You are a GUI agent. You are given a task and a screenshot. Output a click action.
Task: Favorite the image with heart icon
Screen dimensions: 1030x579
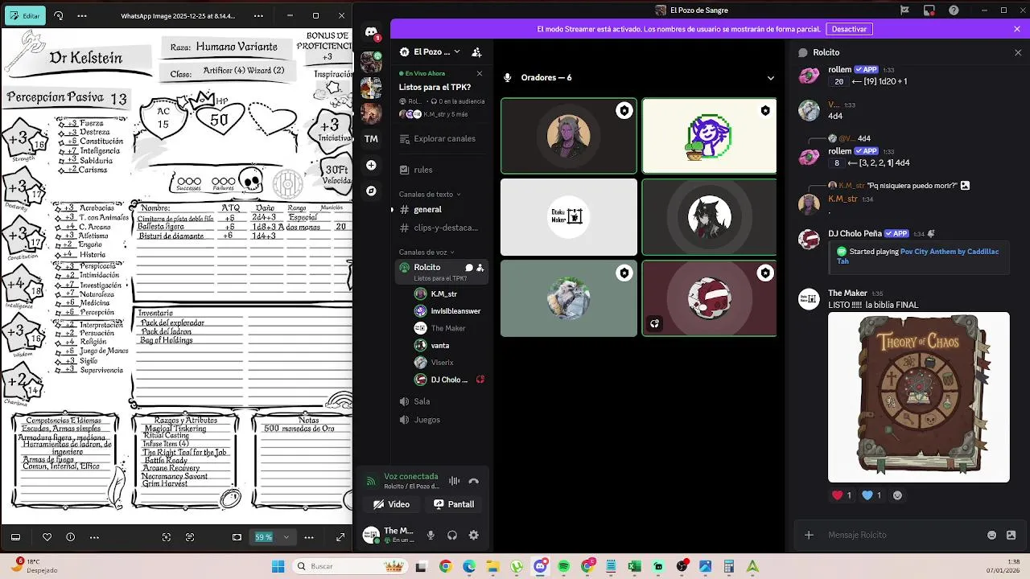click(x=47, y=537)
